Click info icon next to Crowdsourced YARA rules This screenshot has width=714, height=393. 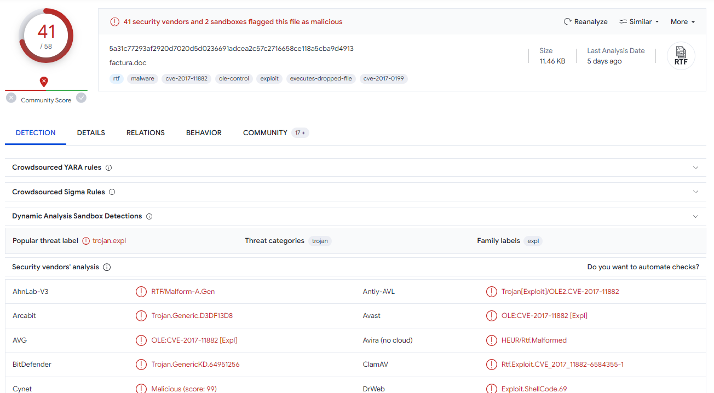pos(108,167)
